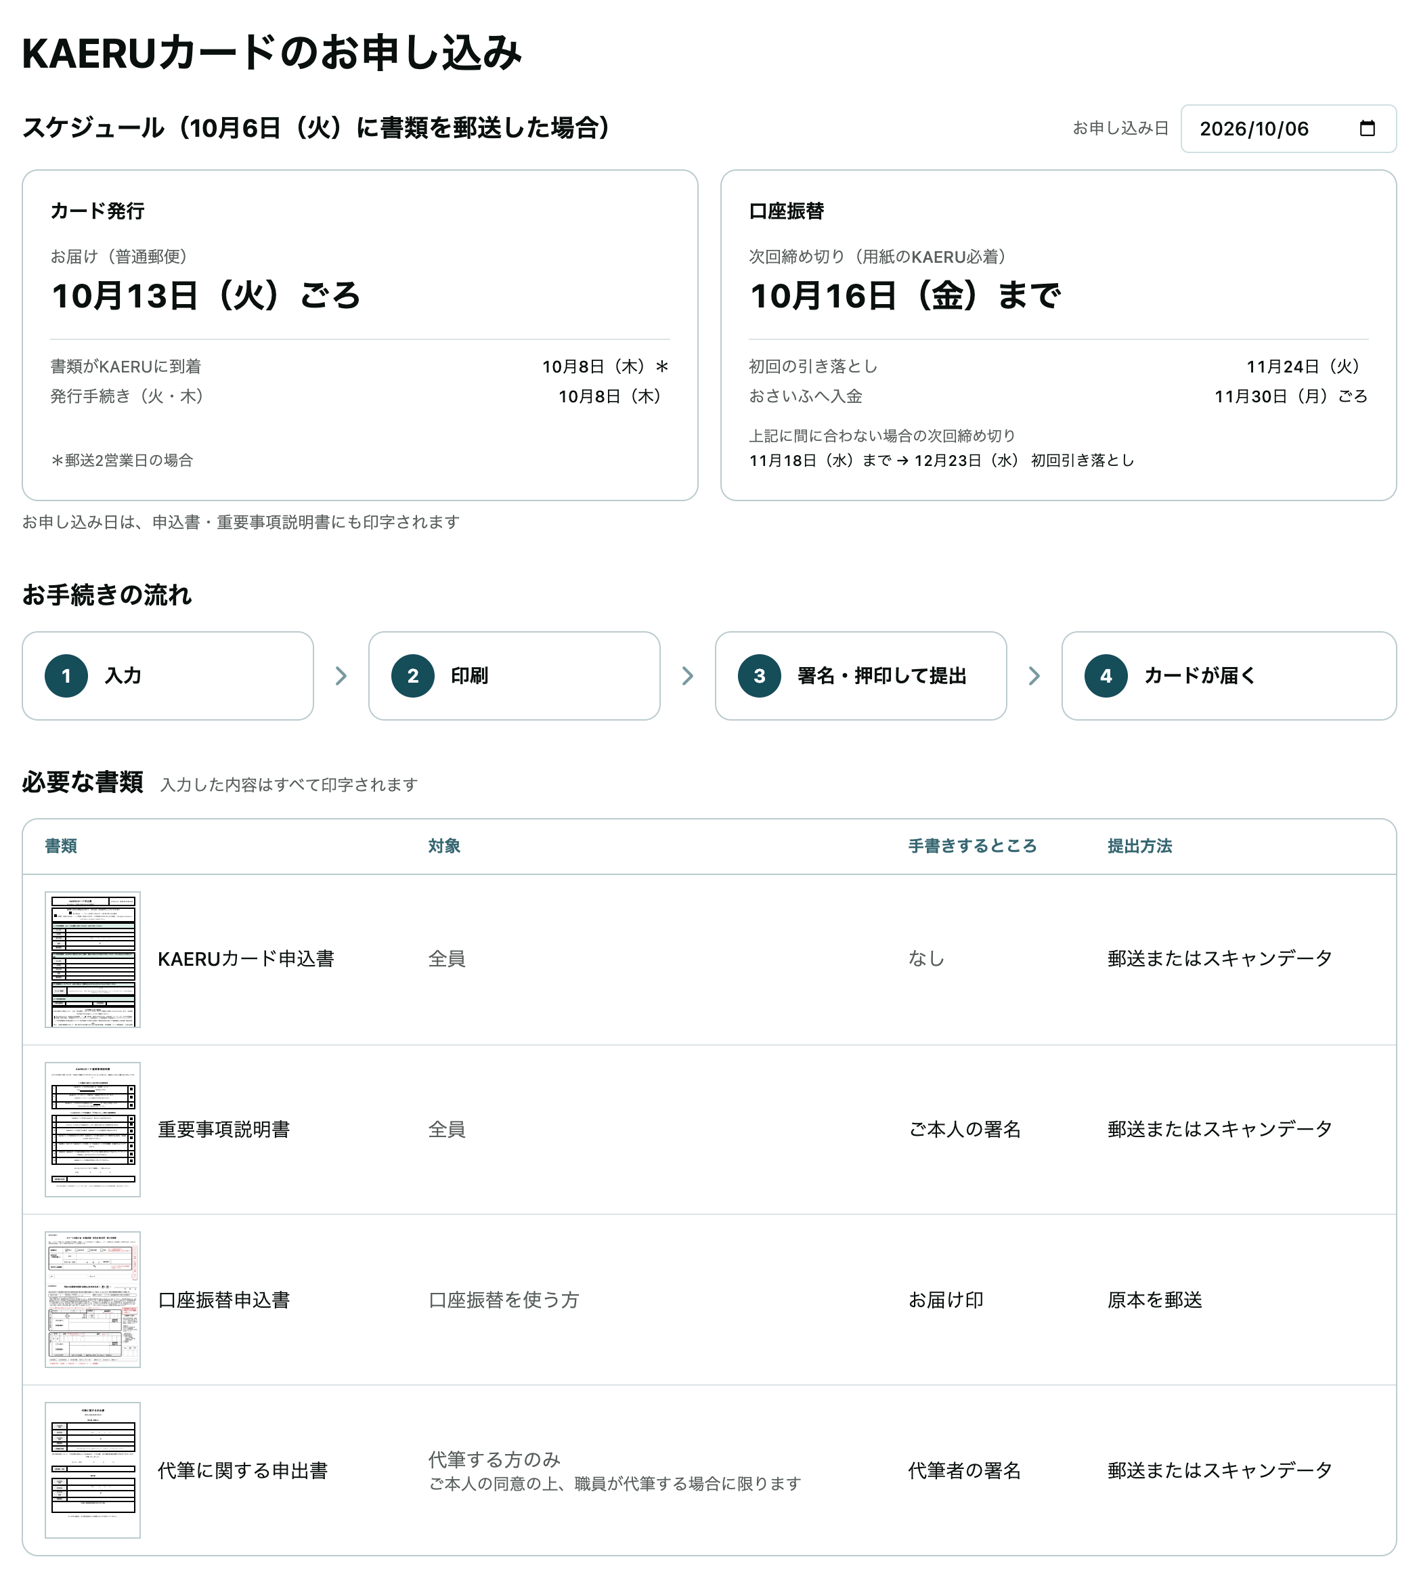1419x1578 pixels.
Task: Click the 代筆に関する申出書 document name
Action: pos(242,1470)
